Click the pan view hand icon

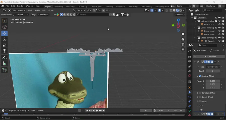point(183,39)
